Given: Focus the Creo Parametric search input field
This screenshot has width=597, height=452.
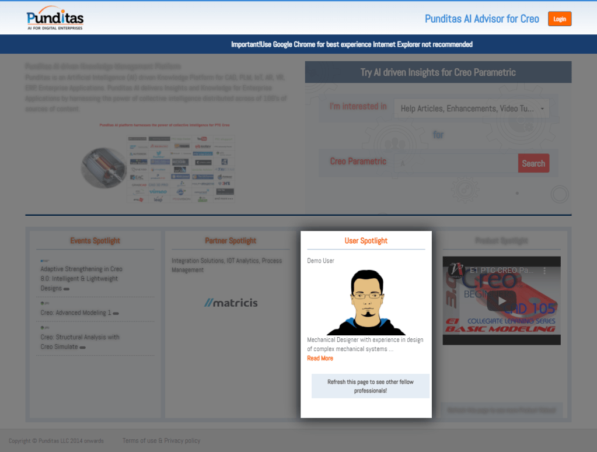Looking at the screenshot, I should [456, 163].
